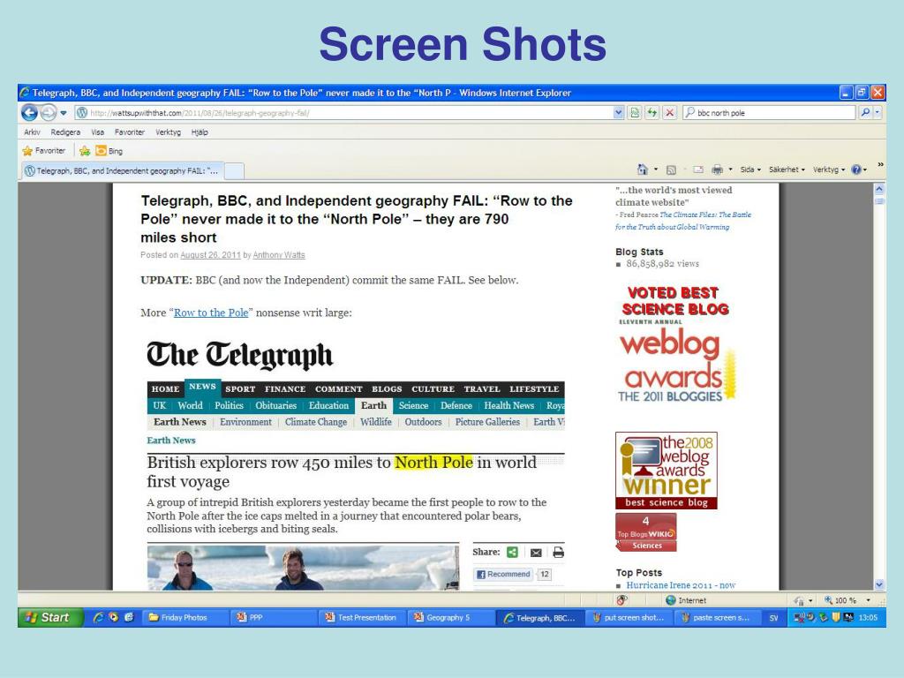Click the Internet Explorer quick launch icon
This screenshot has height=678, width=904.
[98, 617]
